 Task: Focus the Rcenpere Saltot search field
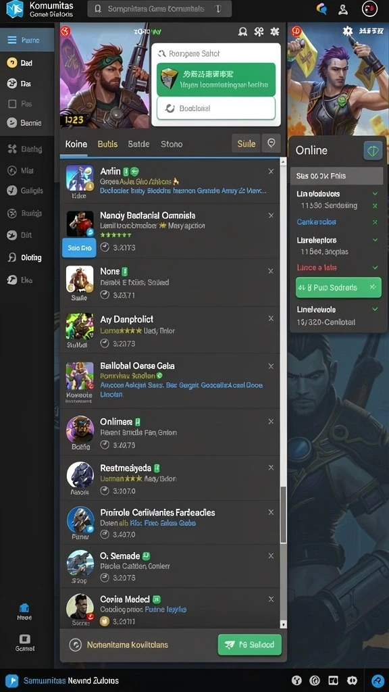pos(216,53)
